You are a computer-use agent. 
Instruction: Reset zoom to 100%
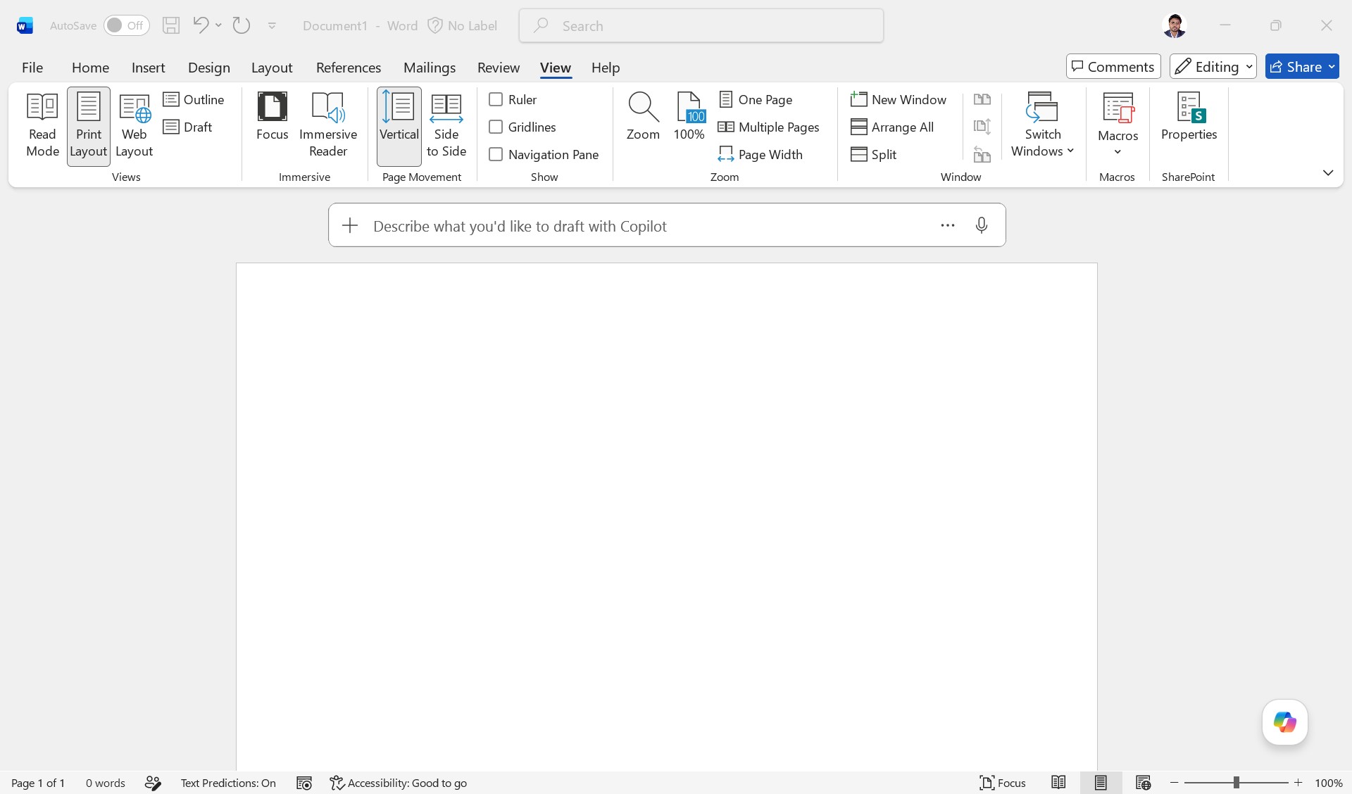tap(689, 117)
